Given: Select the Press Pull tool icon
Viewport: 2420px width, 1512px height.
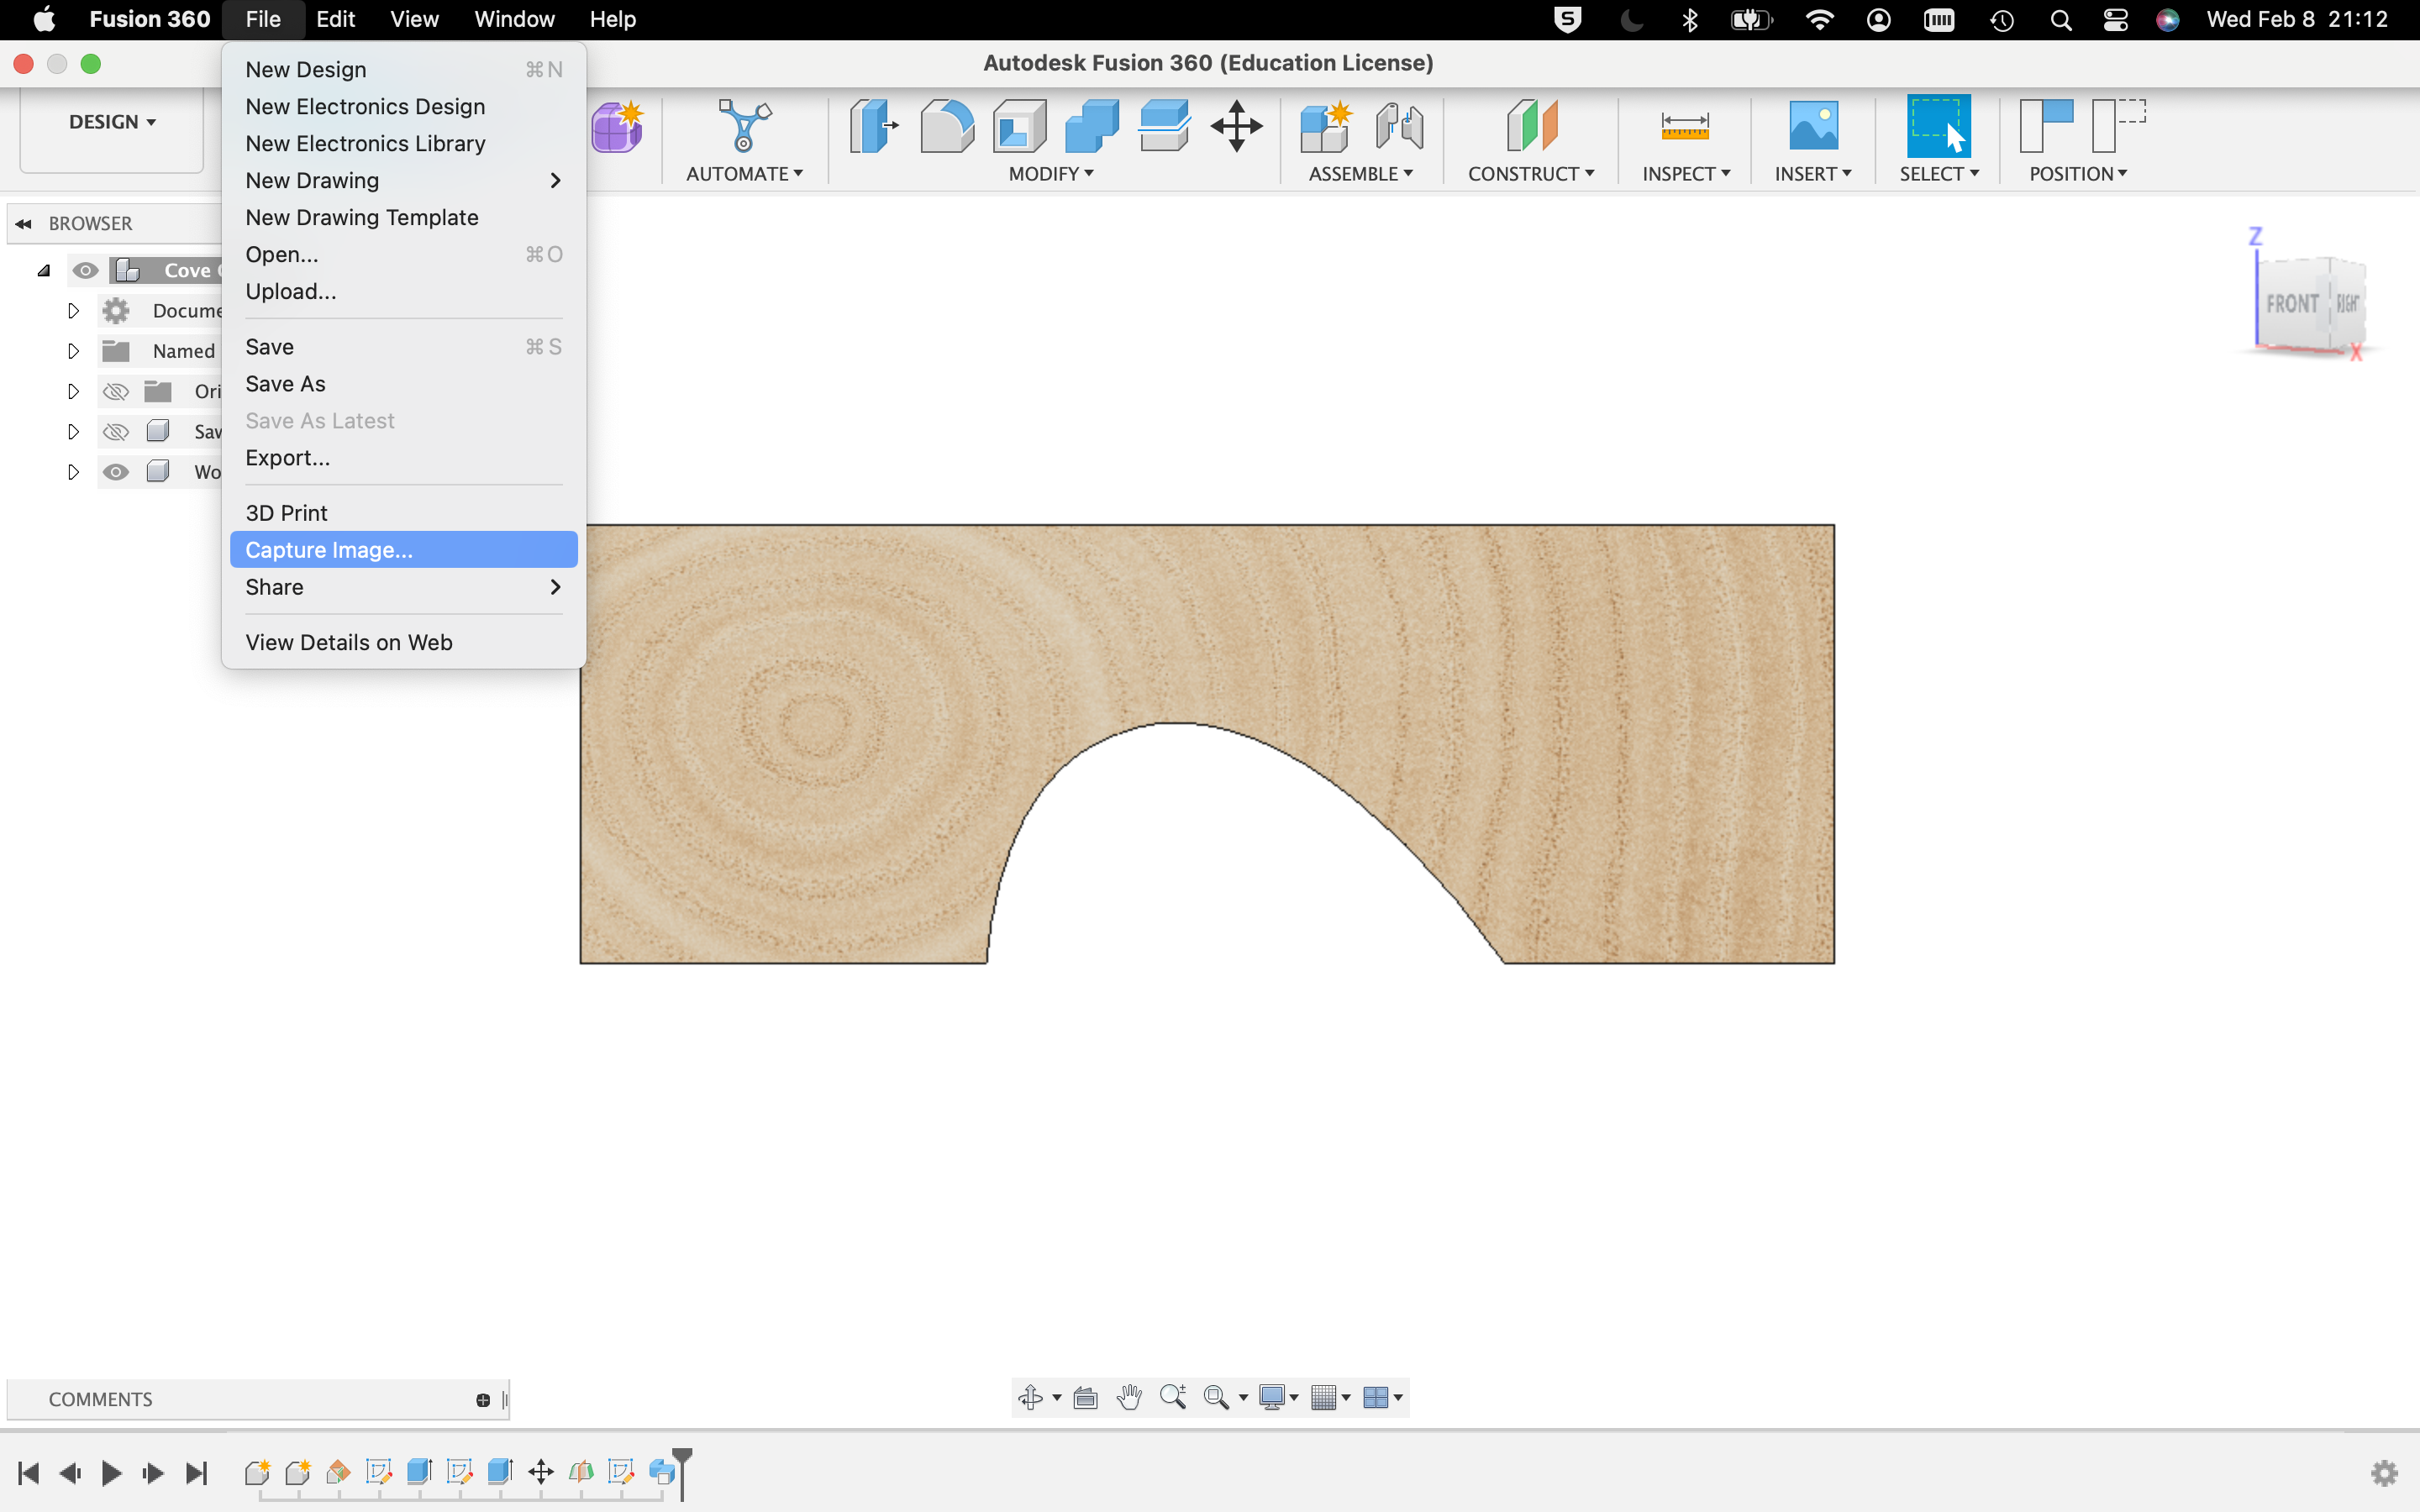Looking at the screenshot, I should (873, 126).
